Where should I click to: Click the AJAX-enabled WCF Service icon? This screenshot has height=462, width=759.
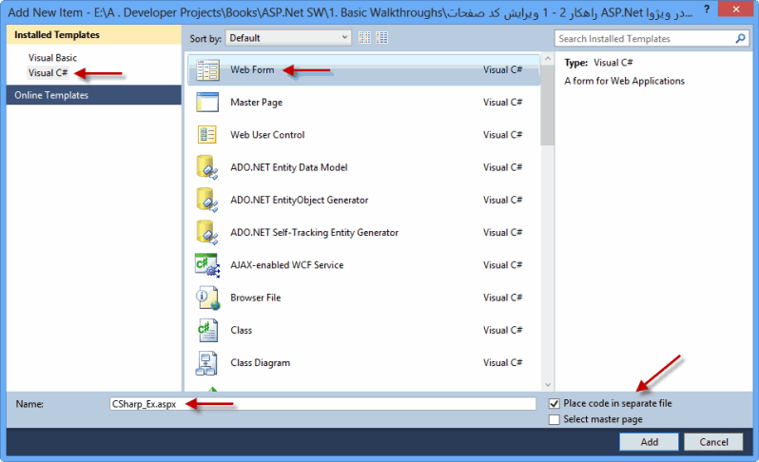point(207,265)
